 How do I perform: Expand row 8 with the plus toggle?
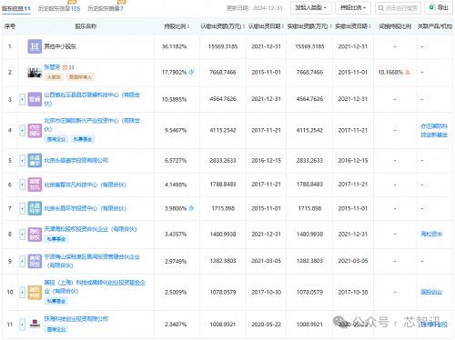click(22, 235)
